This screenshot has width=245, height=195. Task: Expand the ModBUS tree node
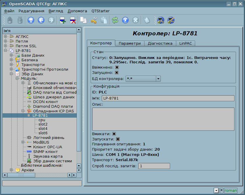point(23,142)
